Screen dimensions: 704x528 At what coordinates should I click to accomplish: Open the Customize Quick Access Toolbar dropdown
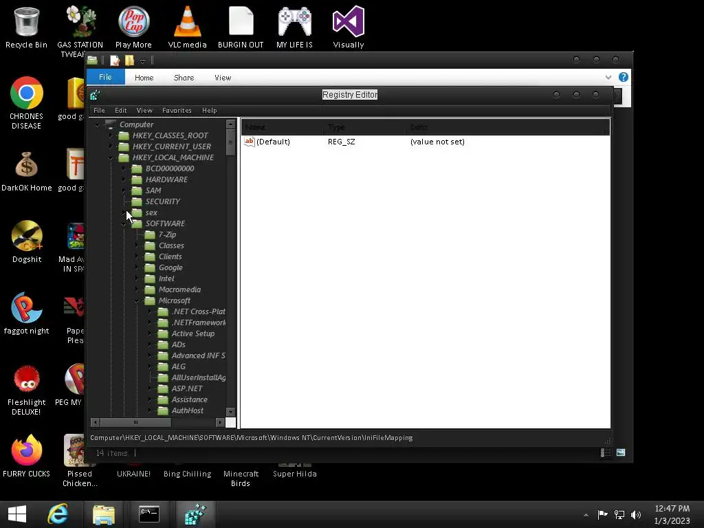pyautogui.click(x=143, y=60)
